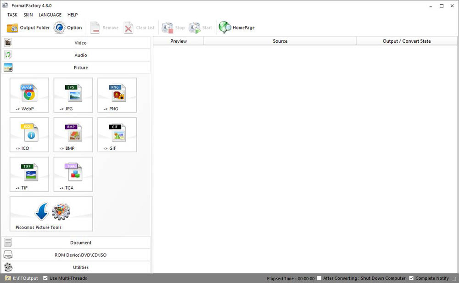Launch Picosmos Picture Tools
459x283 pixels.
[51, 214]
